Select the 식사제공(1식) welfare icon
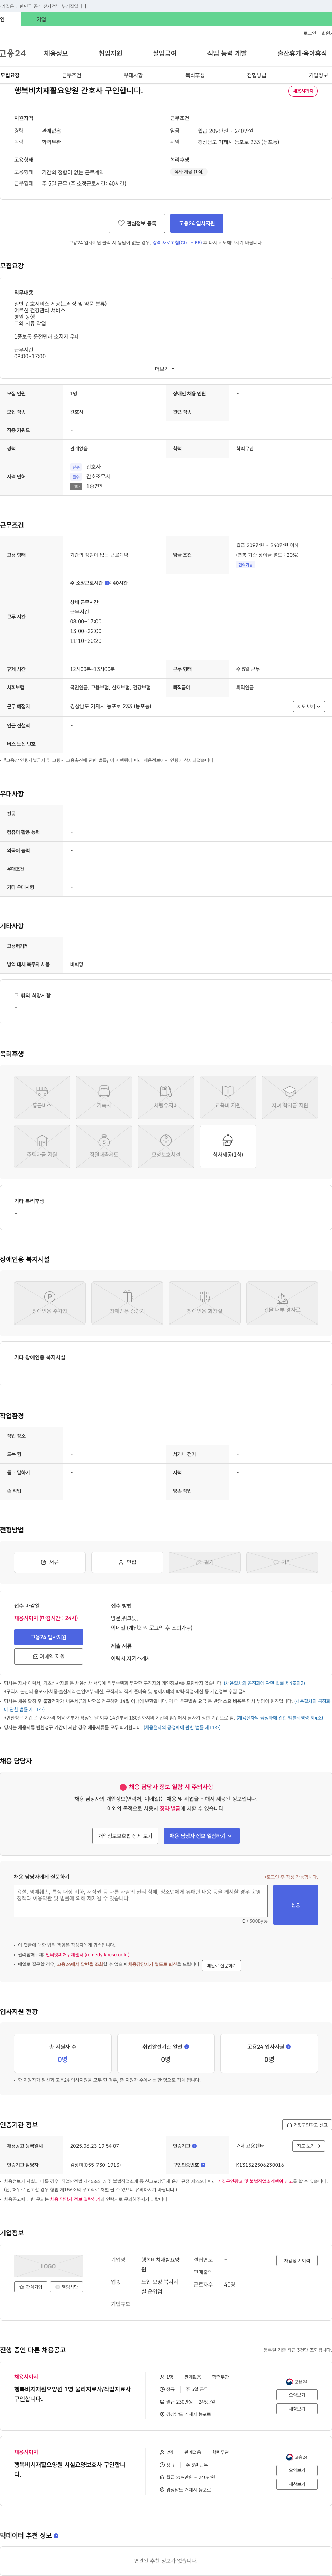The width and height of the screenshot is (332, 2576). point(228,1146)
